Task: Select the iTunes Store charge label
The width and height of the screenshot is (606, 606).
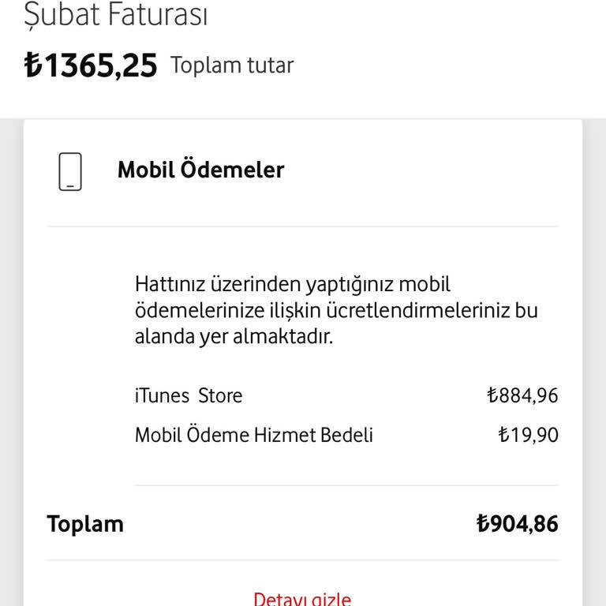Action: pos(189,395)
